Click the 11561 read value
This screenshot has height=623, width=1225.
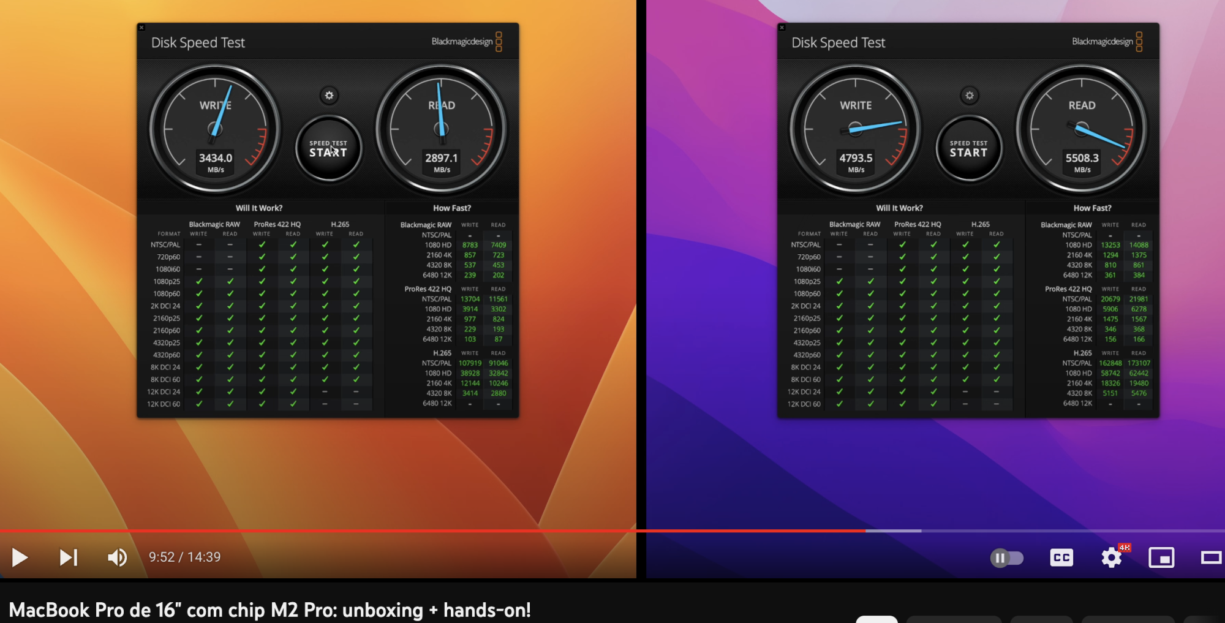pos(499,299)
